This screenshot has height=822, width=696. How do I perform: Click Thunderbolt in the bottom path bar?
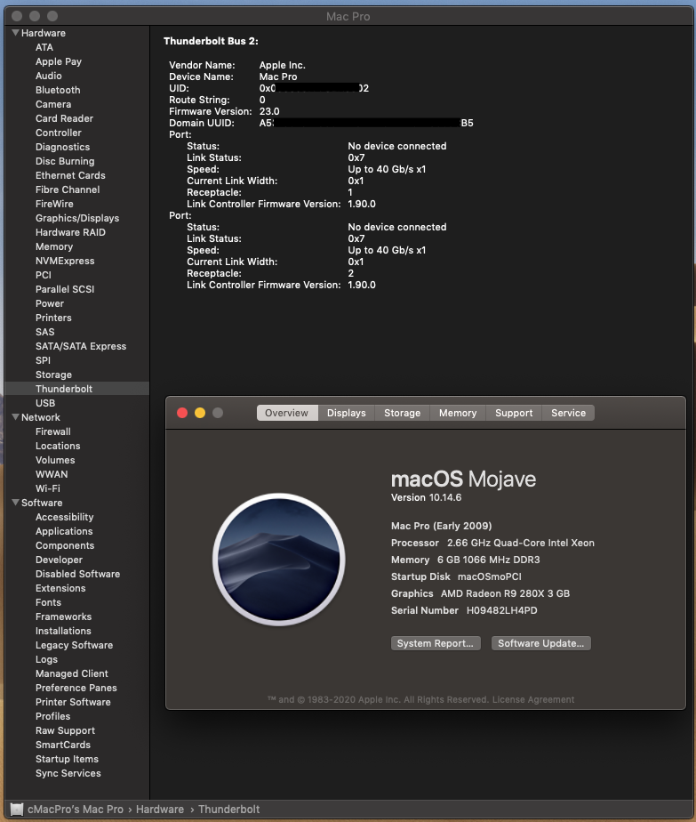click(228, 810)
